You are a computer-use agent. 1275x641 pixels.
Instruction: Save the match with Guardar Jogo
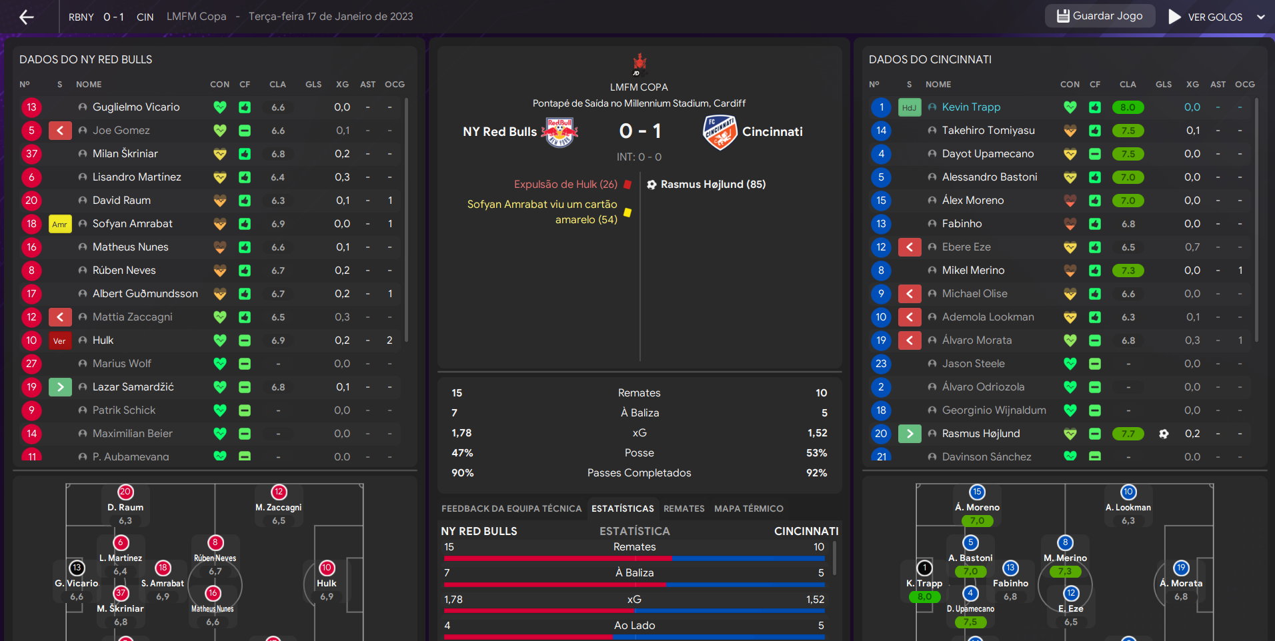[x=1100, y=16]
